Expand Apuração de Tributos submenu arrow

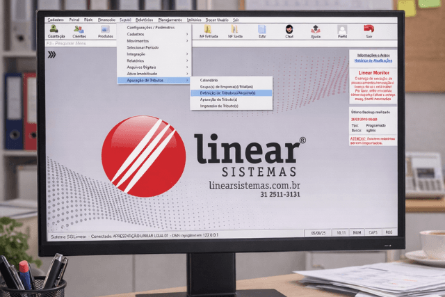pyautogui.click(x=187, y=81)
